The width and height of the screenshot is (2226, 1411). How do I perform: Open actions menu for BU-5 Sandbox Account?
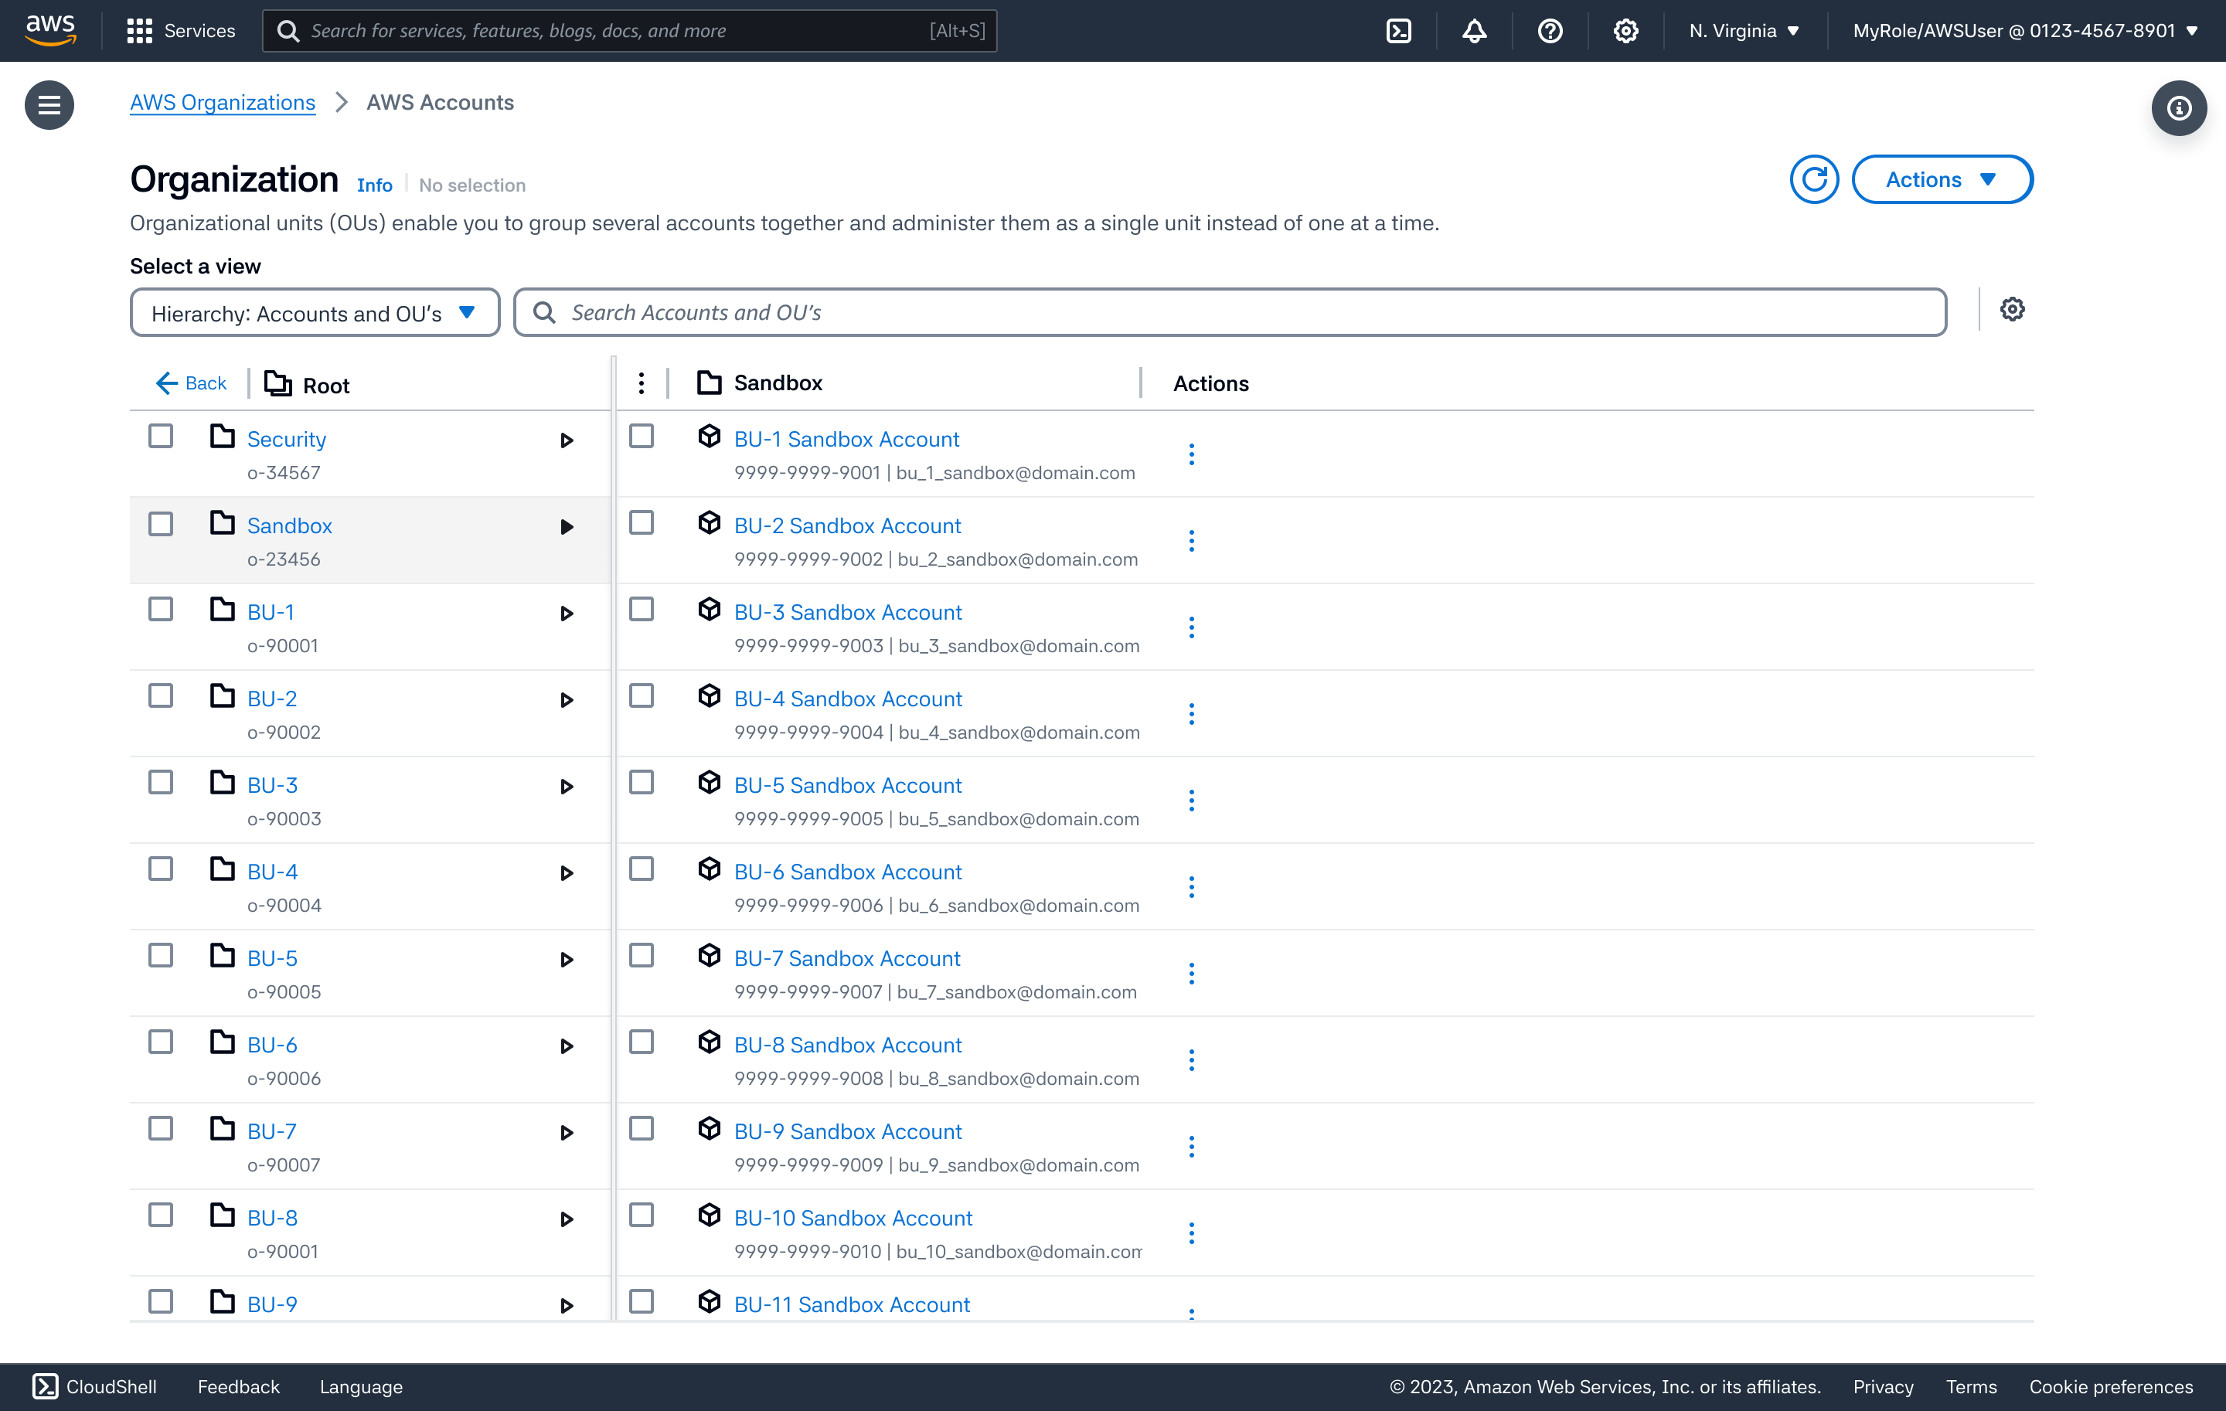click(x=1192, y=801)
